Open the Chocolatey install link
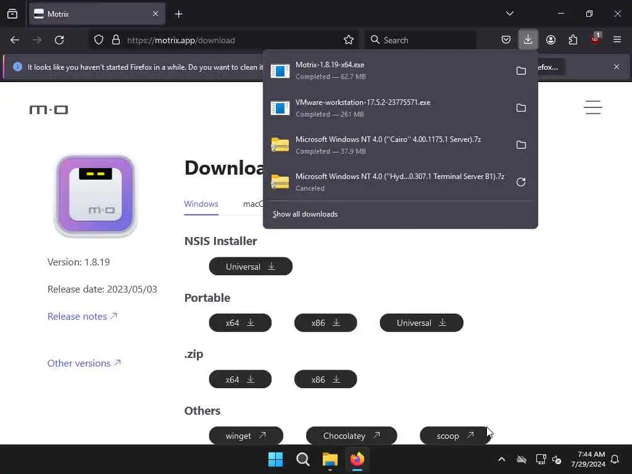The height and width of the screenshot is (474, 632). click(x=351, y=436)
